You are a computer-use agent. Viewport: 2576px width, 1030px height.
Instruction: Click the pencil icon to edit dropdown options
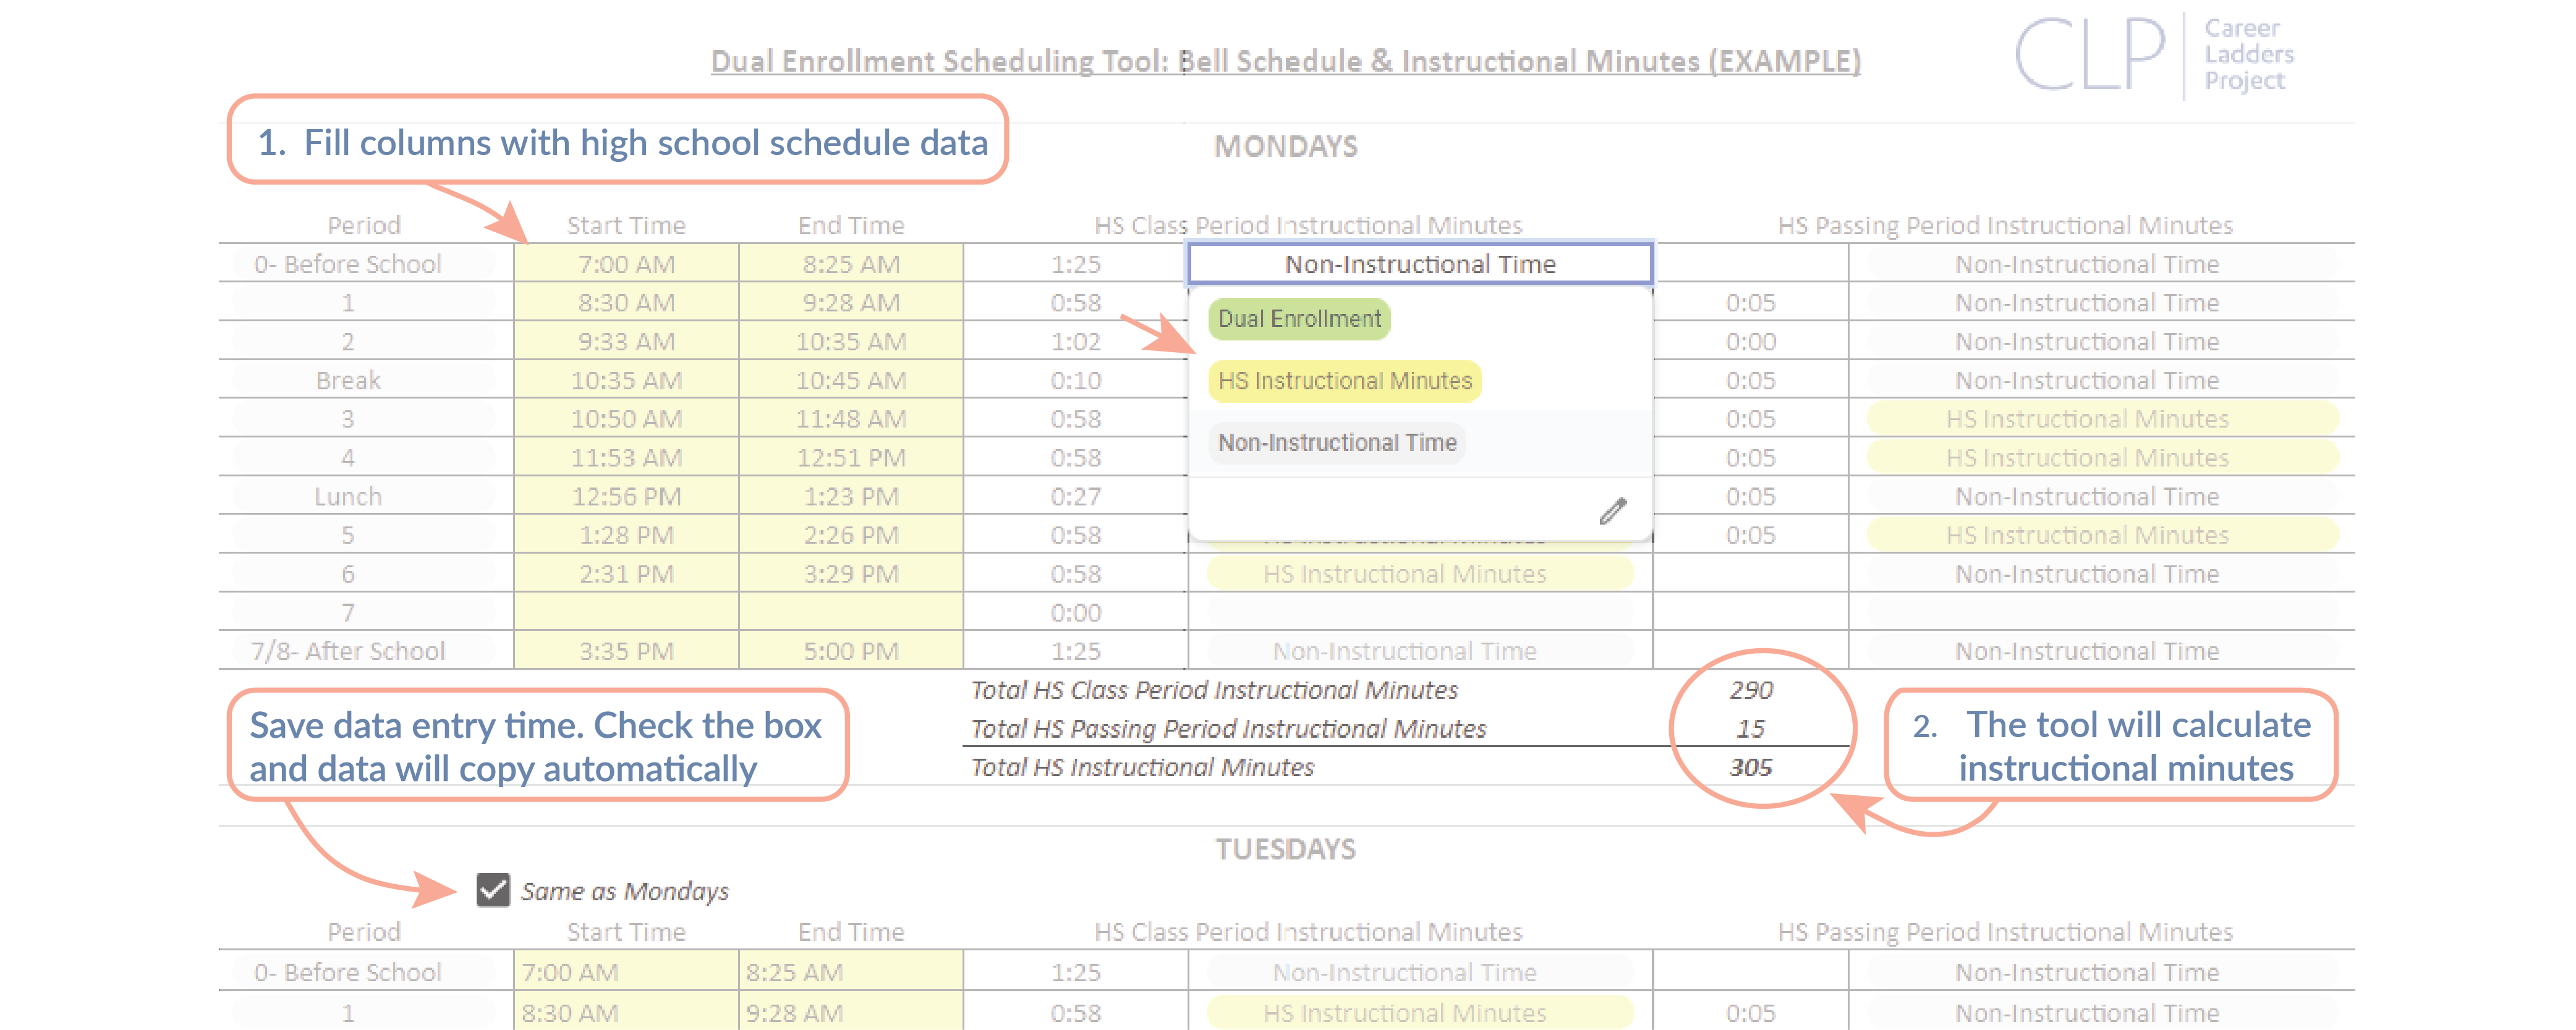[x=1613, y=512]
